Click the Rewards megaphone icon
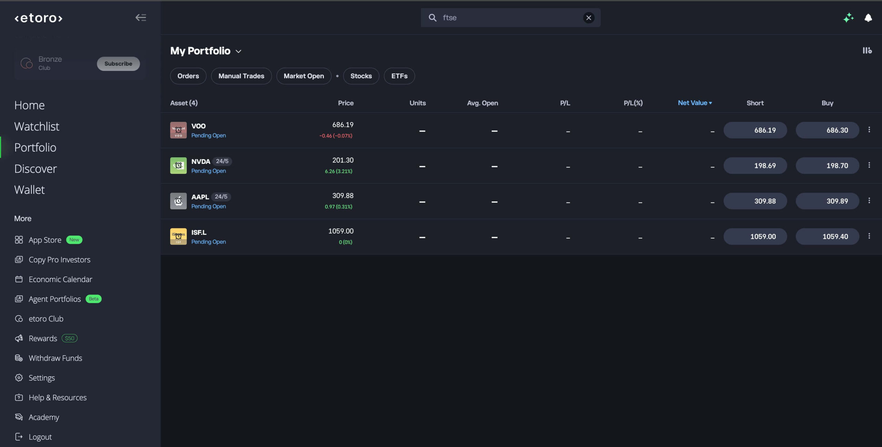This screenshot has width=882, height=447. pyautogui.click(x=19, y=338)
